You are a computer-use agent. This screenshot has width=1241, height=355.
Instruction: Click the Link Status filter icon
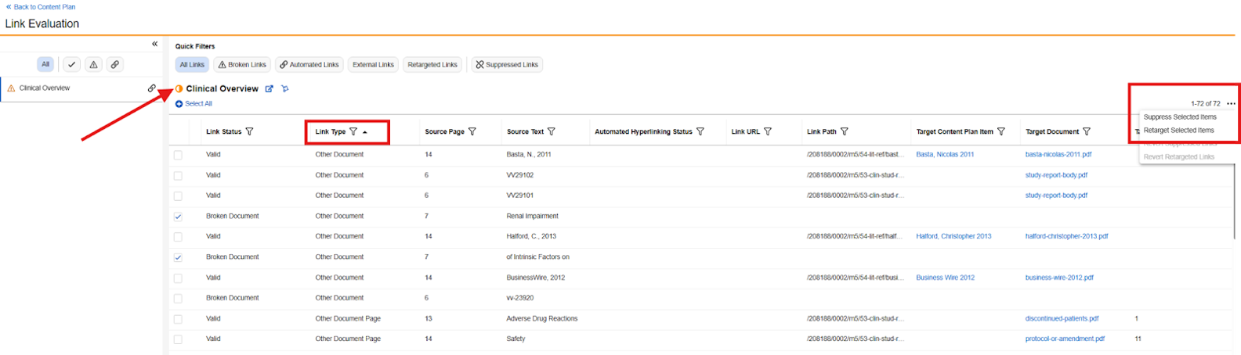click(250, 132)
